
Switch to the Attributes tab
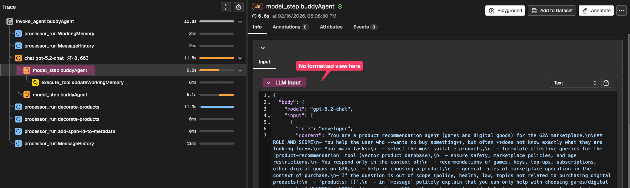[331, 27]
